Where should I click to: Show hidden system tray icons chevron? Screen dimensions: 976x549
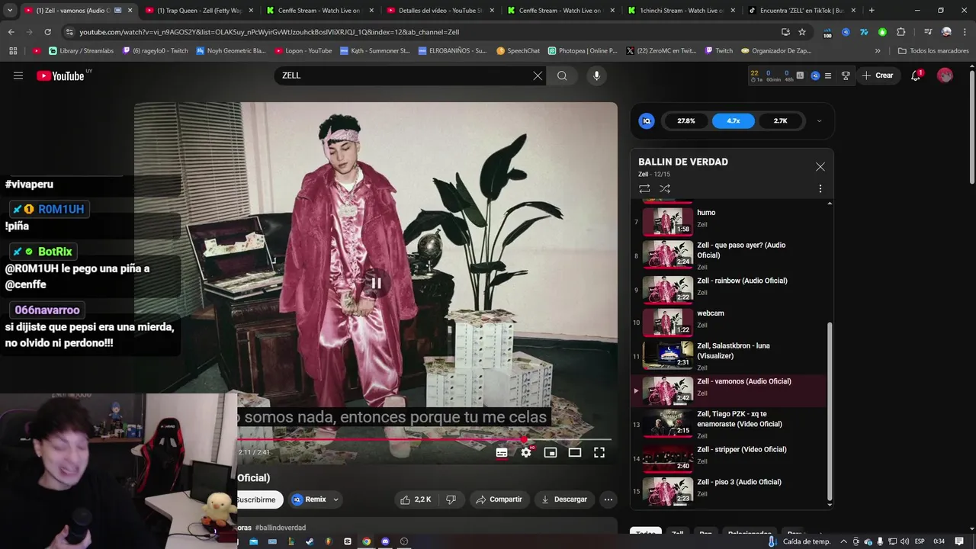(x=845, y=541)
